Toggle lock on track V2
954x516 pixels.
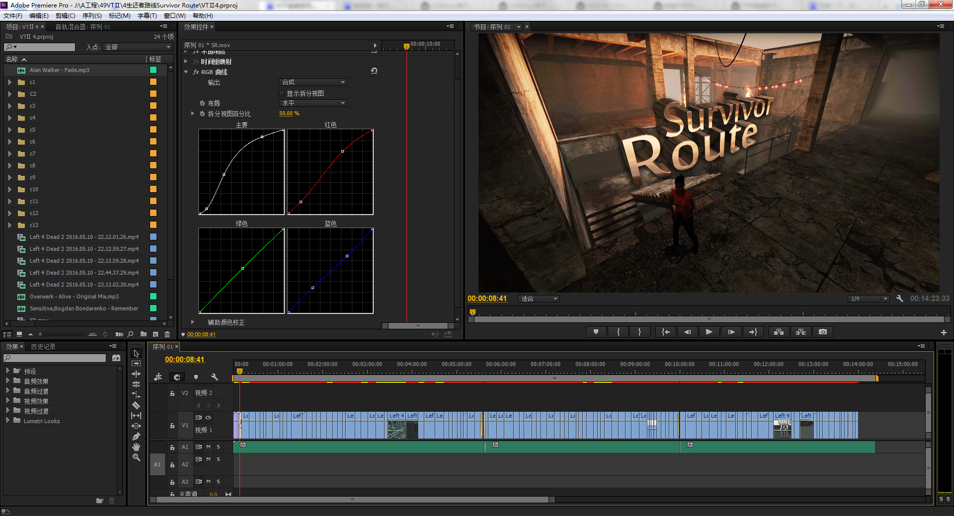[x=172, y=393]
